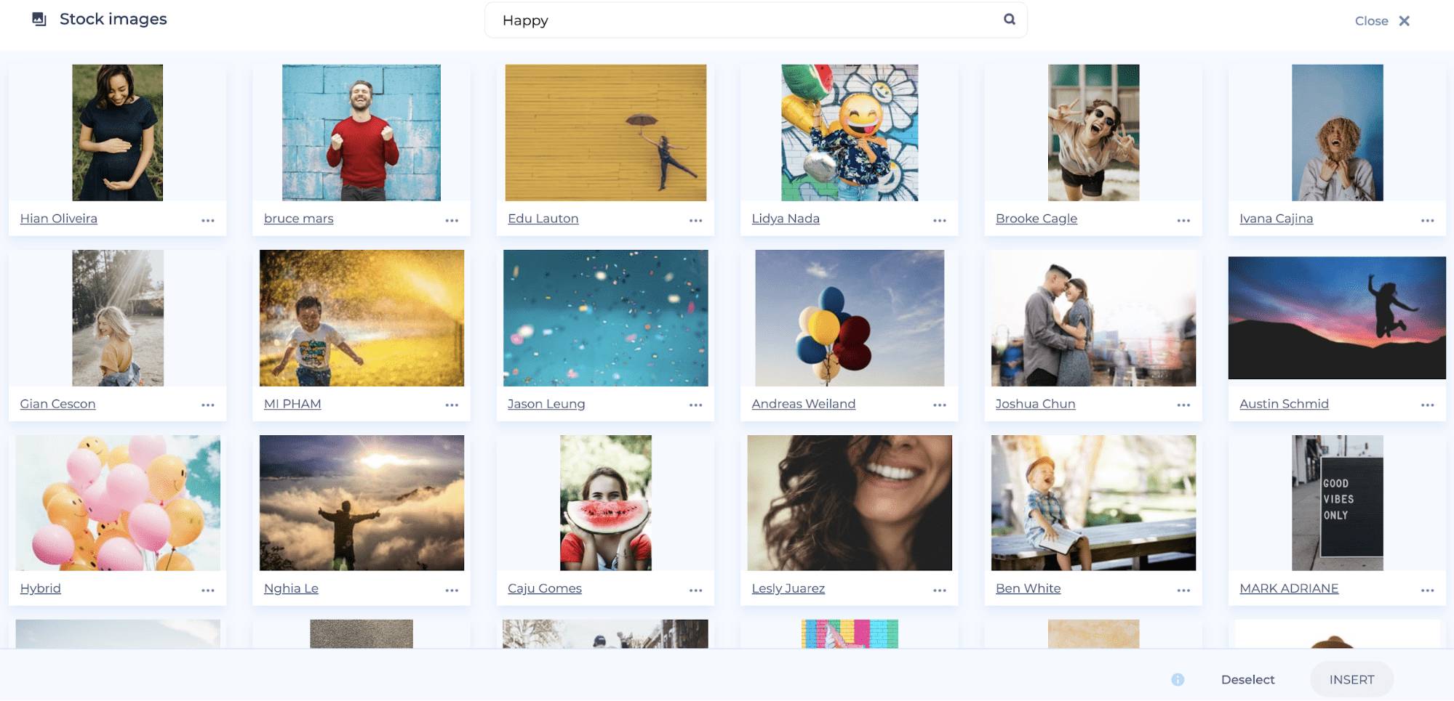Open options menu on Edu Lauton photo

(695, 219)
